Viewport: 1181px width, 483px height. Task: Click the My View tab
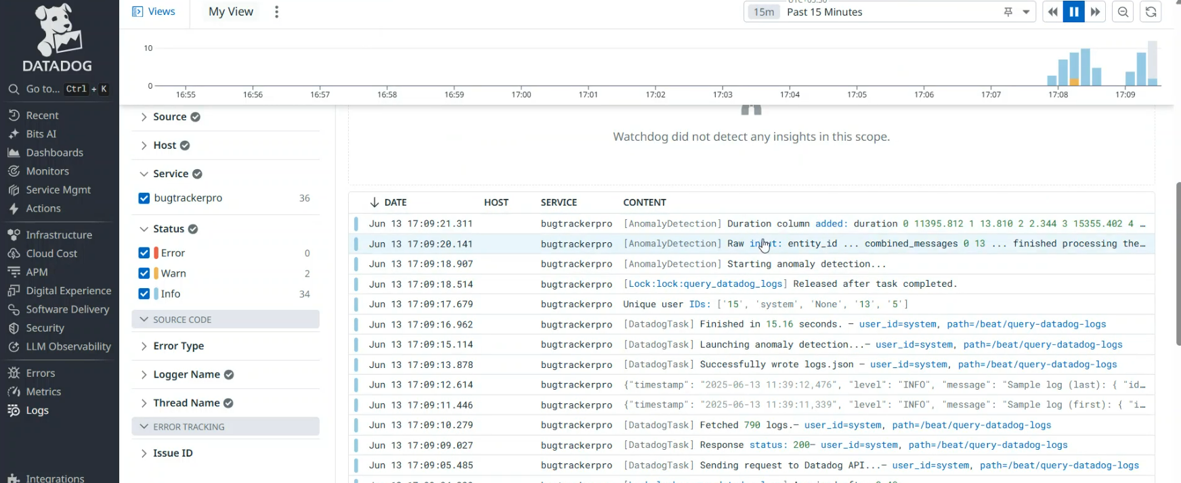click(231, 11)
